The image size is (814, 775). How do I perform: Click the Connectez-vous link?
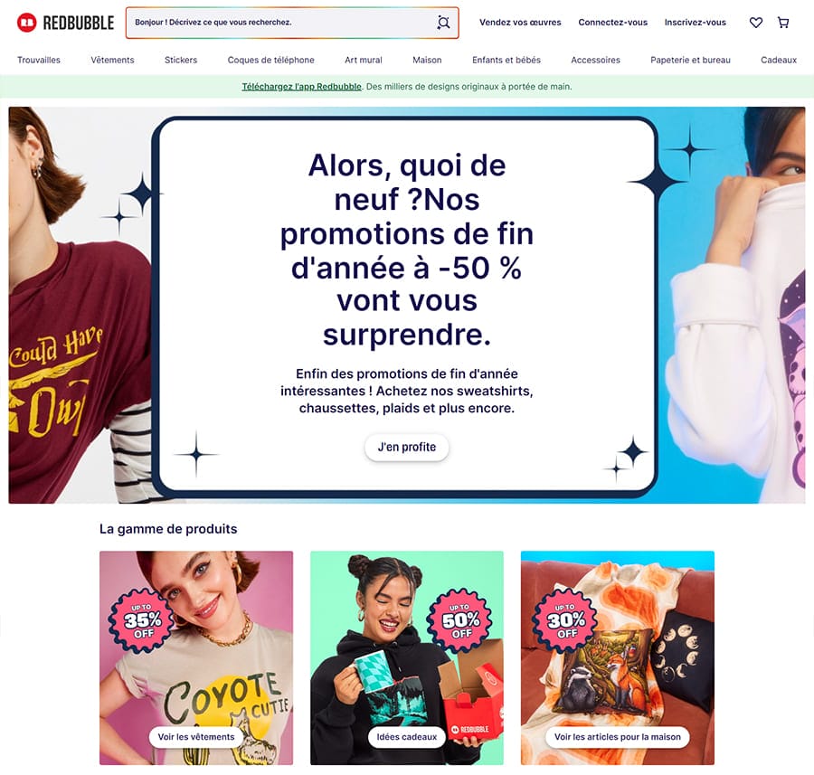tap(613, 23)
